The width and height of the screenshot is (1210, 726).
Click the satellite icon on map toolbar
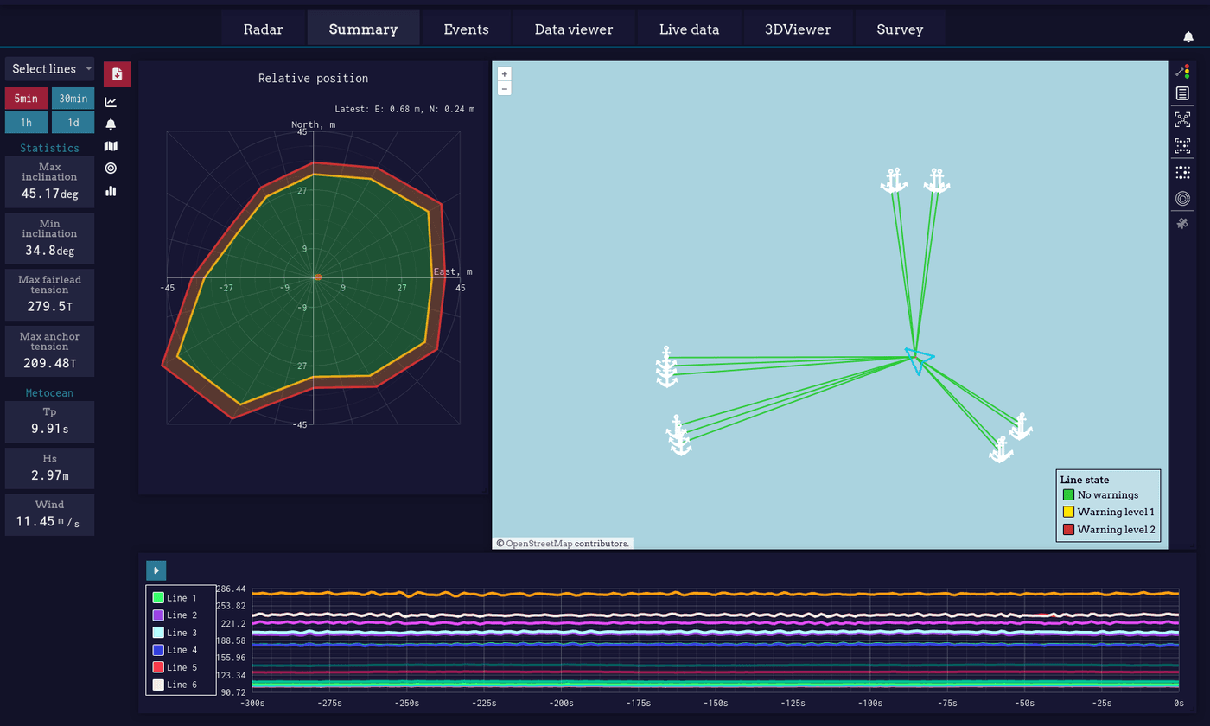[1182, 224]
